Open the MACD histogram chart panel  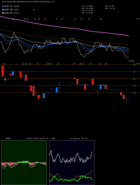[x=24, y=163]
